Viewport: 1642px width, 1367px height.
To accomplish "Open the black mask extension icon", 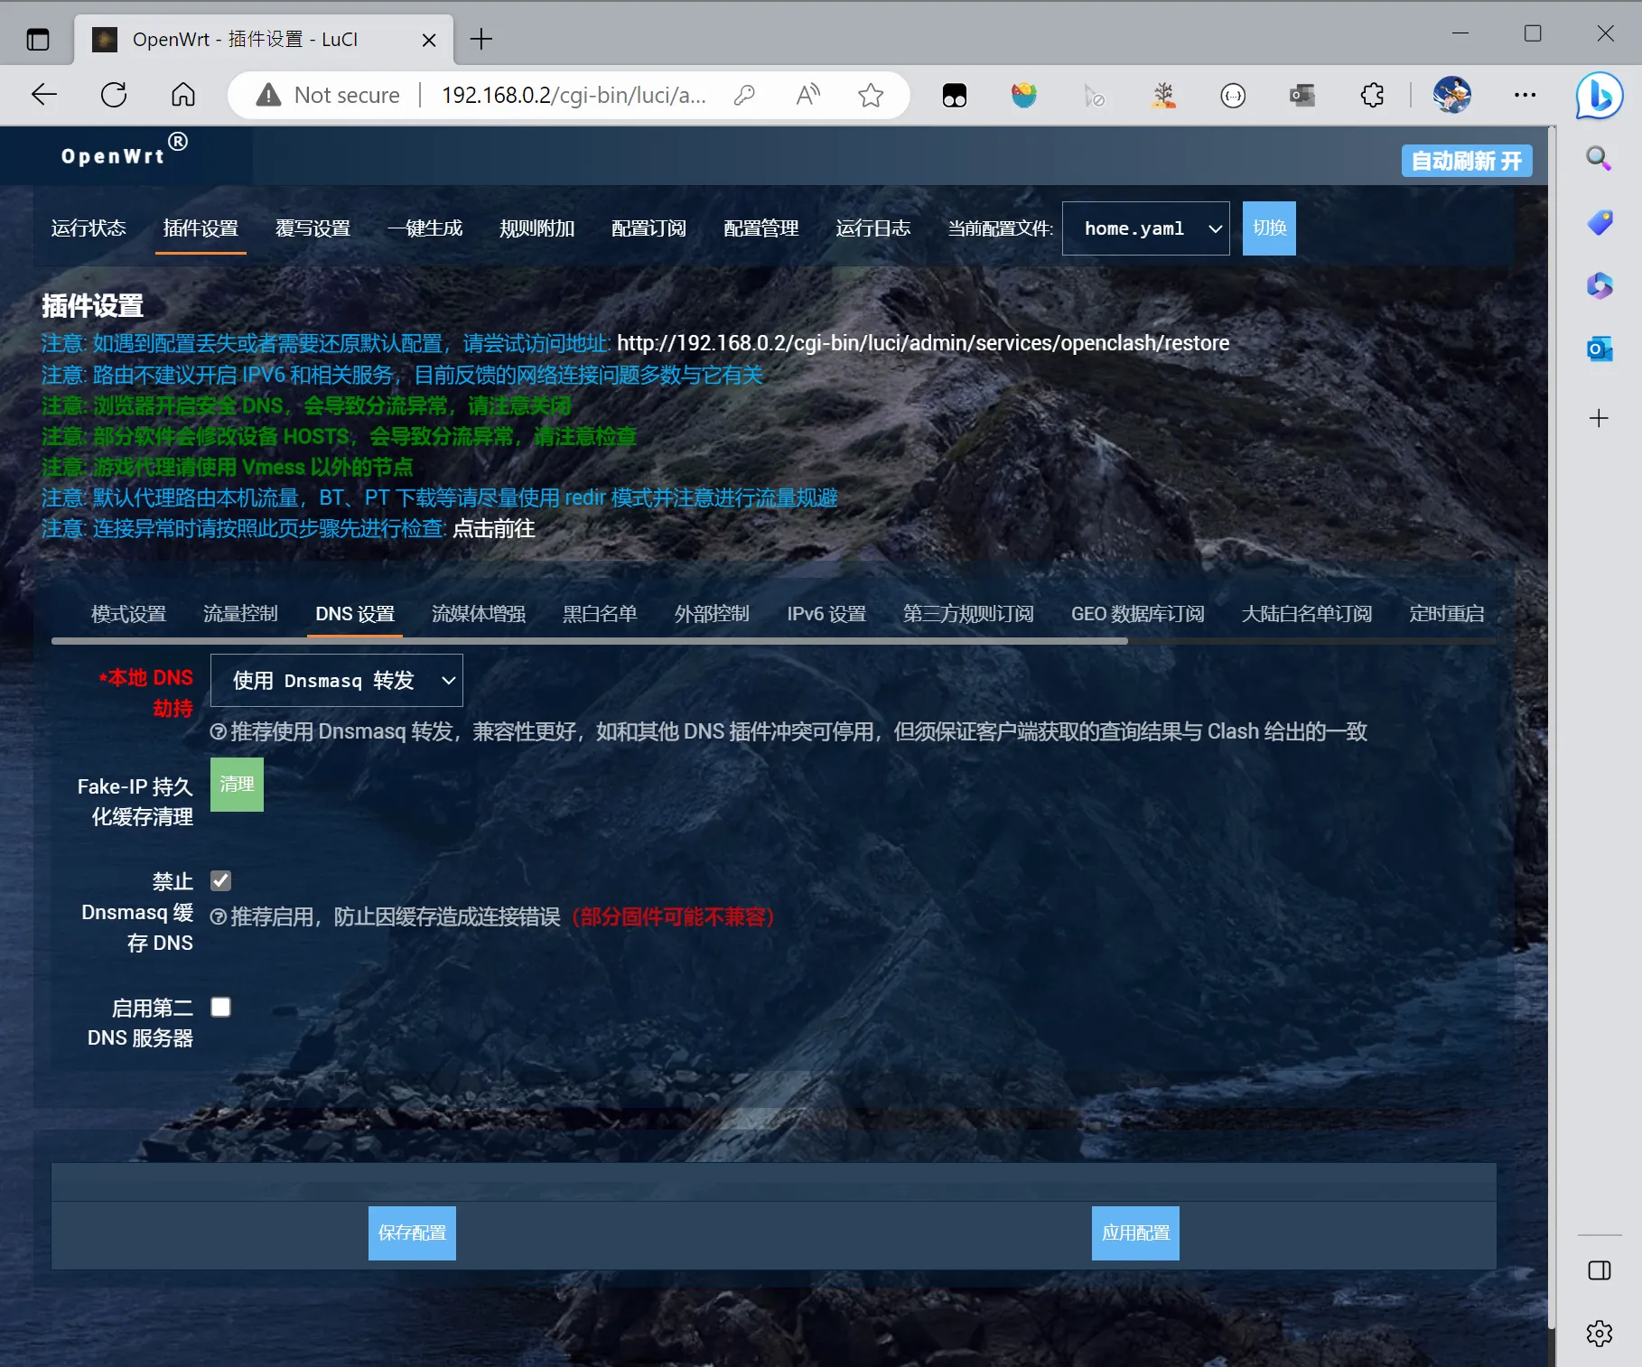I will pos(955,95).
